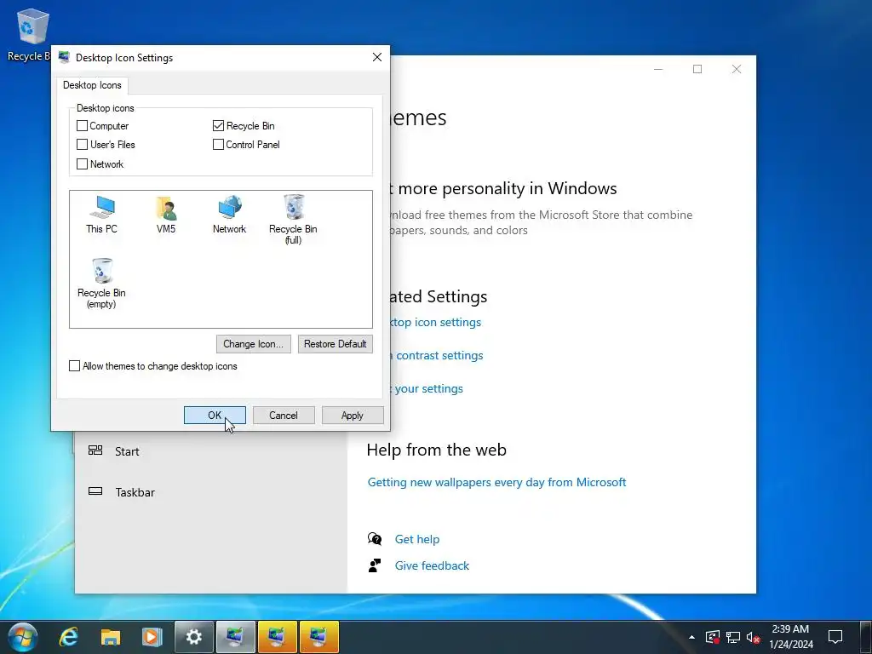Click the Desktop Icon Settings title icon
Viewport: 872px width, 654px height.
pos(64,57)
